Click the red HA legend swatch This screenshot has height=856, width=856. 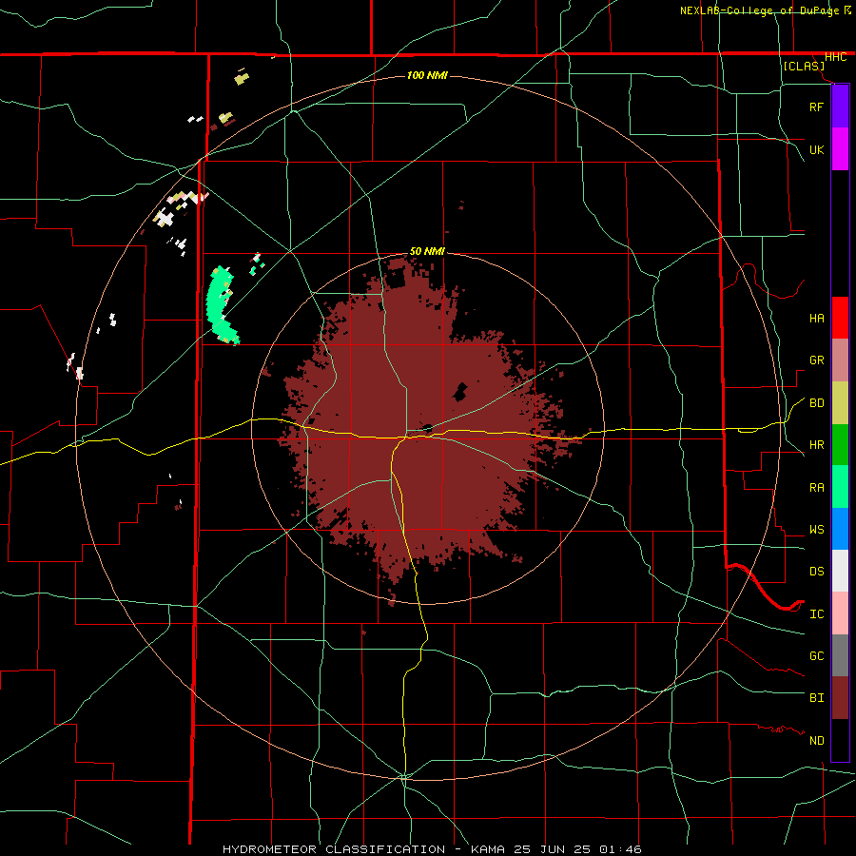pyautogui.click(x=840, y=318)
